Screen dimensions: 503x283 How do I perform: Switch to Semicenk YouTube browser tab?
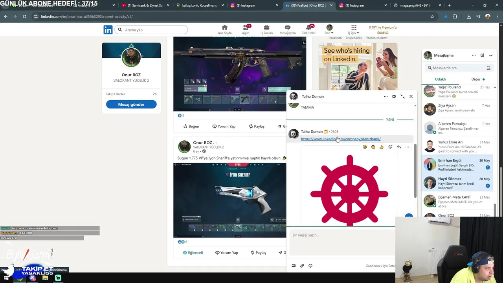point(145,6)
